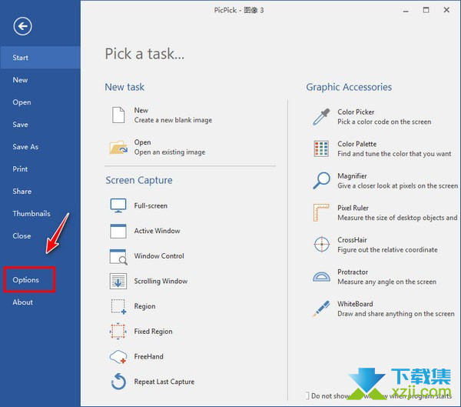Click the Window Control label
Screen dimensions: 461x407
(159, 256)
